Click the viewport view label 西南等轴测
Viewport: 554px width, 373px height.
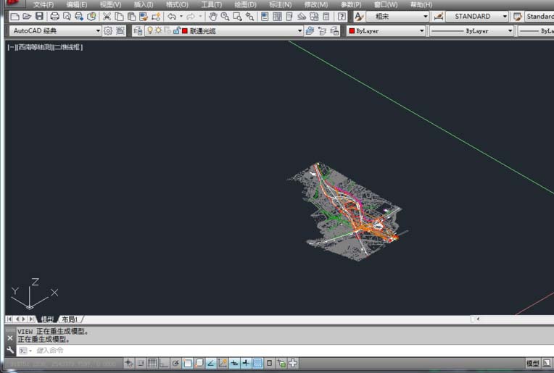(x=34, y=47)
